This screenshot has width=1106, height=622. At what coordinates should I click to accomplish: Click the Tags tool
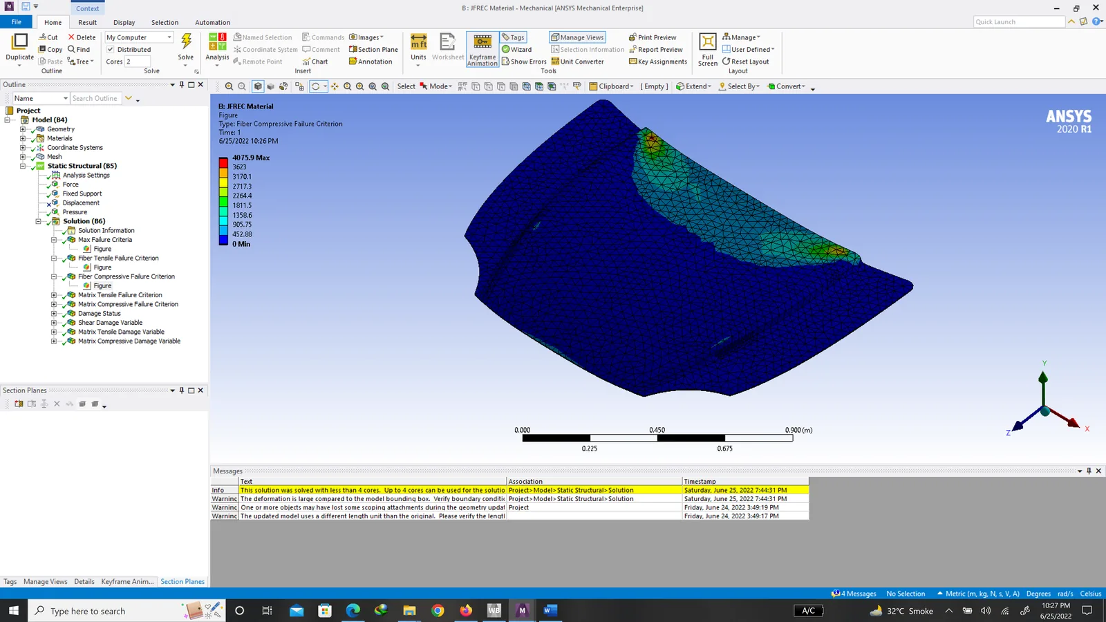(x=513, y=37)
